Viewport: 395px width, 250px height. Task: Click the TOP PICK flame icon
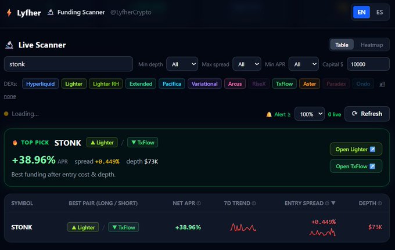click(x=15, y=143)
